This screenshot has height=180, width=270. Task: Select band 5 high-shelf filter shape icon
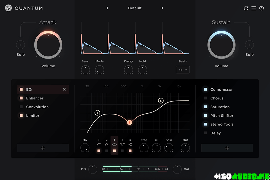point(130,145)
